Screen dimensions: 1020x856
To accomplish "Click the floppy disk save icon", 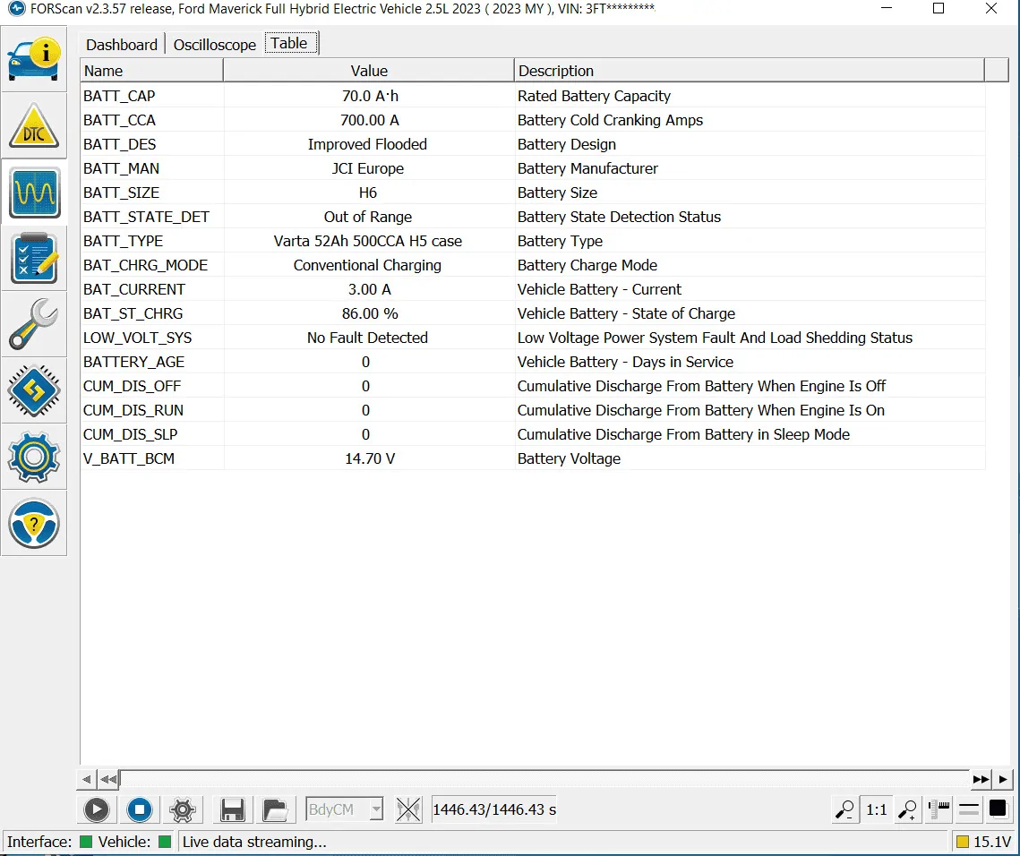I will tap(233, 810).
